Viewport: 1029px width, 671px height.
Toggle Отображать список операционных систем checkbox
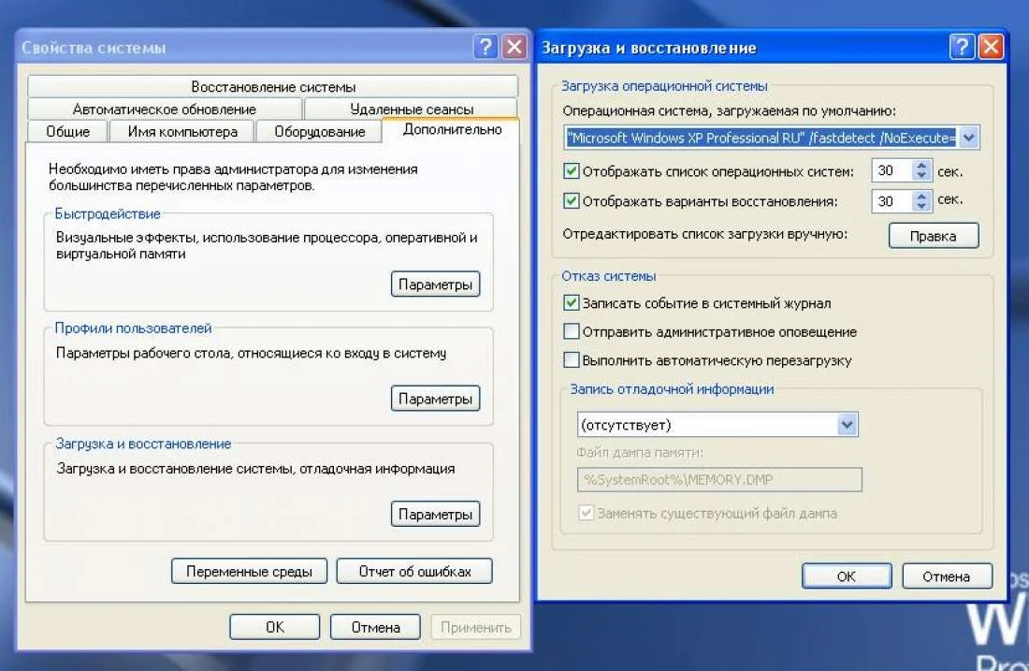point(572,171)
